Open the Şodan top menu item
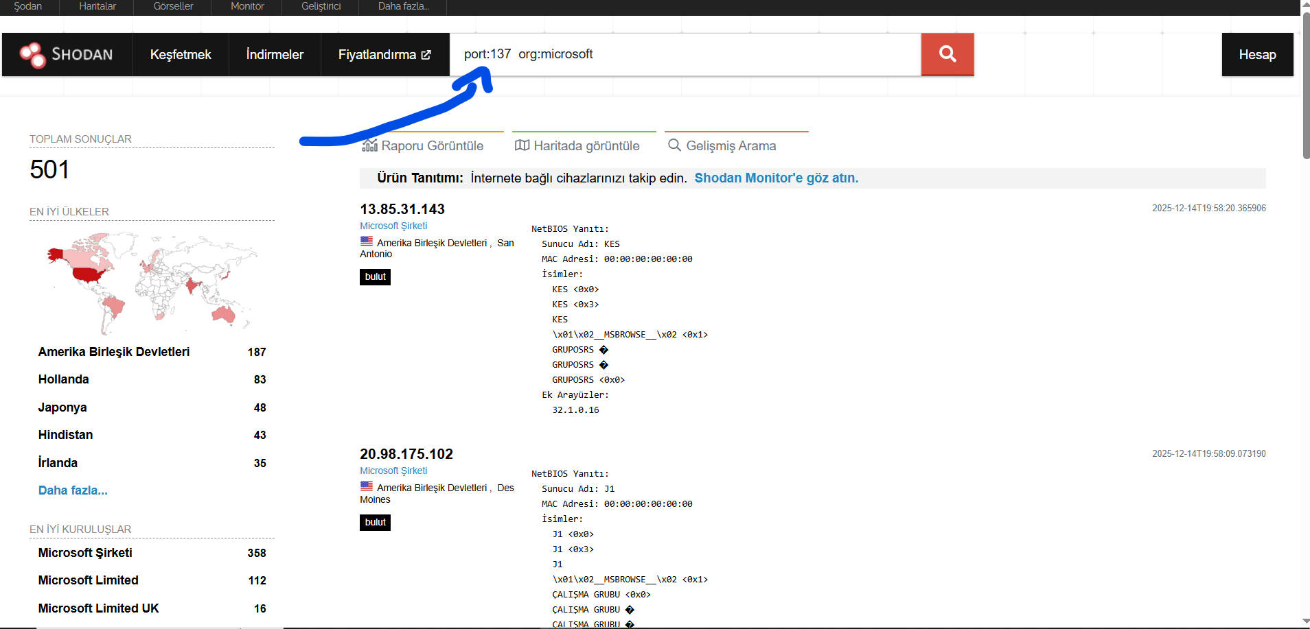1310x629 pixels. pyautogui.click(x=28, y=6)
